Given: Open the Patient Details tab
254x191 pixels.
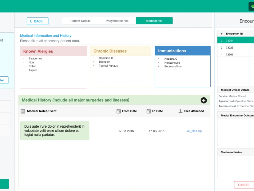Looking at the screenshot, I should (x=80, y=21).
